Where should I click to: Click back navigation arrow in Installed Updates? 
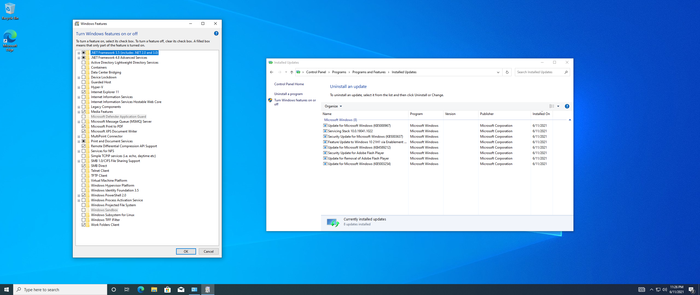coord(272,72)
